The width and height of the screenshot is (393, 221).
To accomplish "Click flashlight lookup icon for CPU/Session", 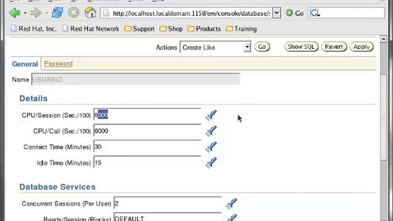I will coord(211,115).
